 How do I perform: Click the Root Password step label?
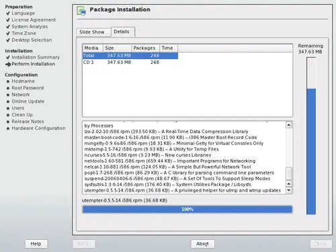coord(28,88)
